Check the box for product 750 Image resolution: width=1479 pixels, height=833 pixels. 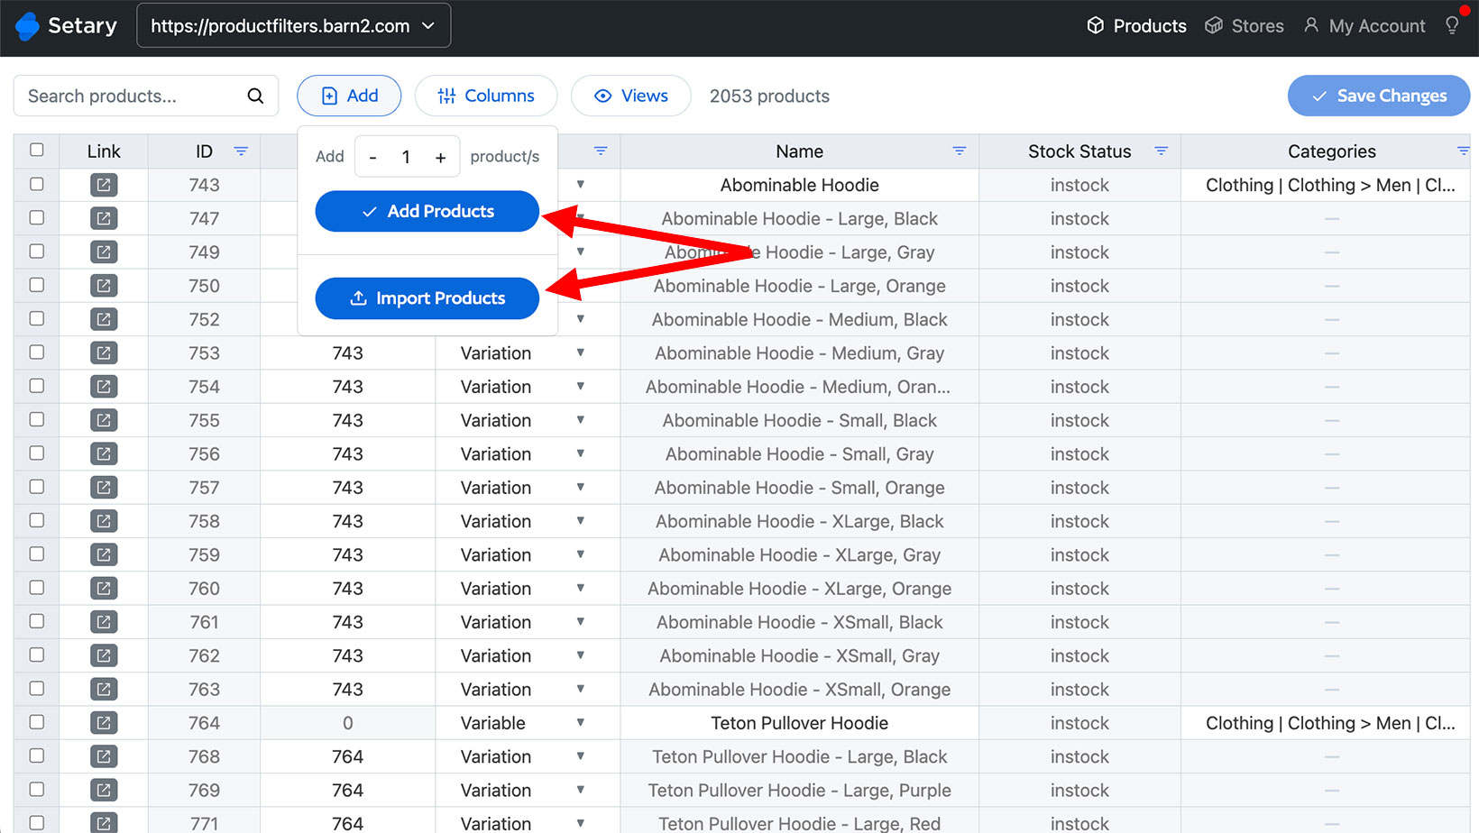point(37,285)
